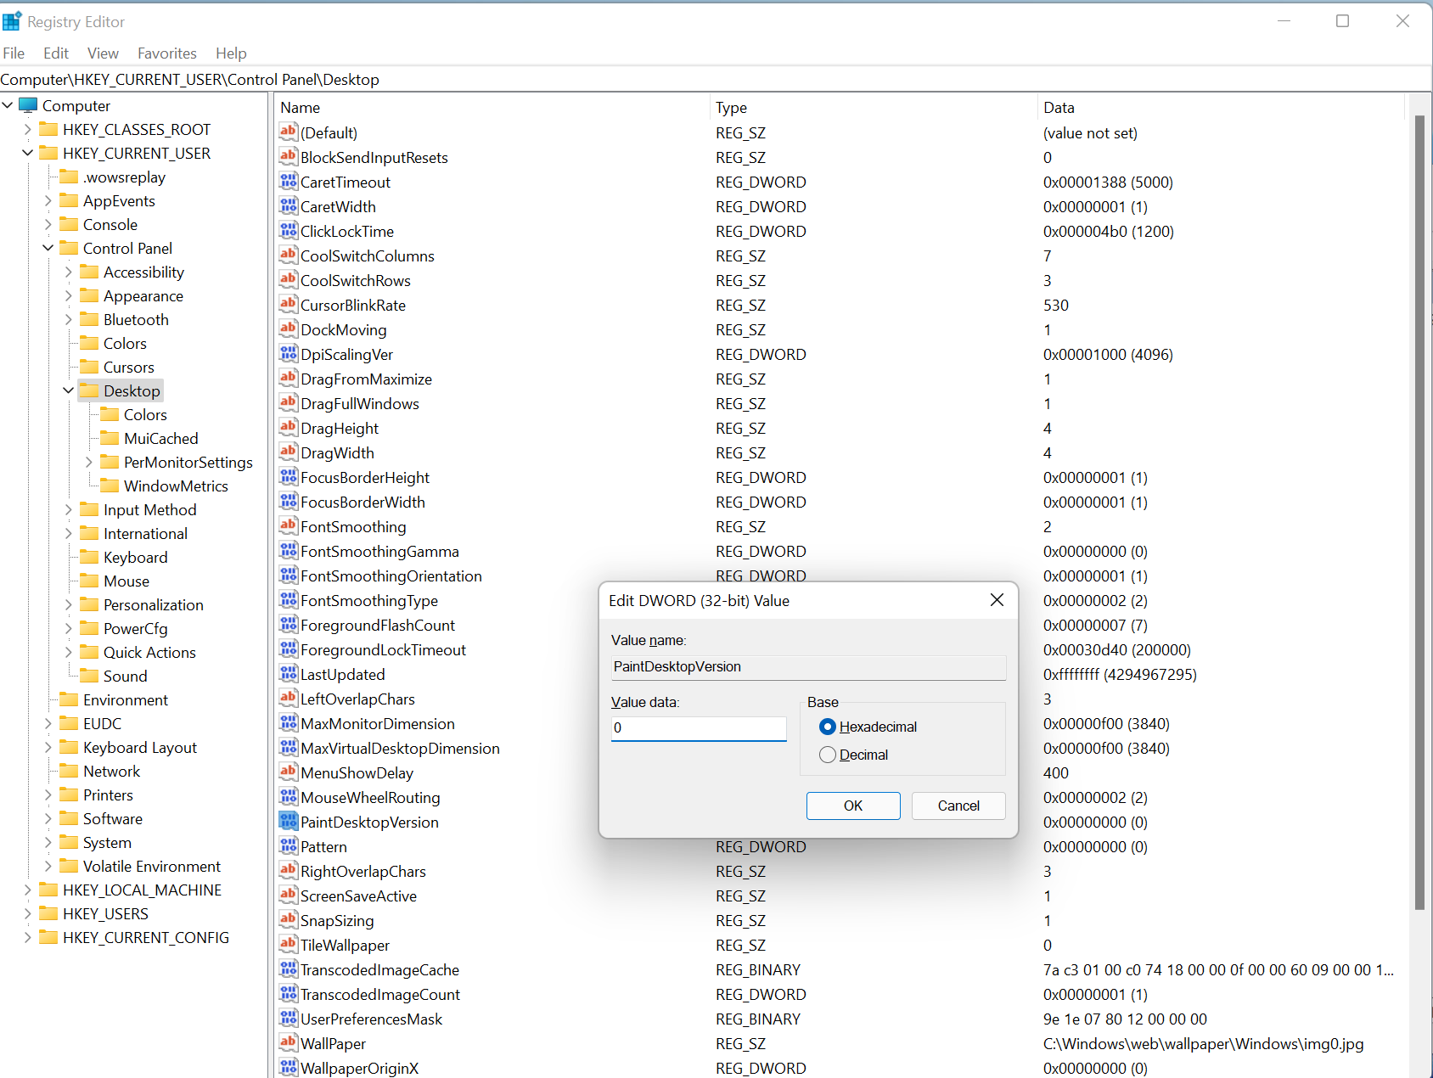Select the WallpaperOriginX value row

point(840,1068)
